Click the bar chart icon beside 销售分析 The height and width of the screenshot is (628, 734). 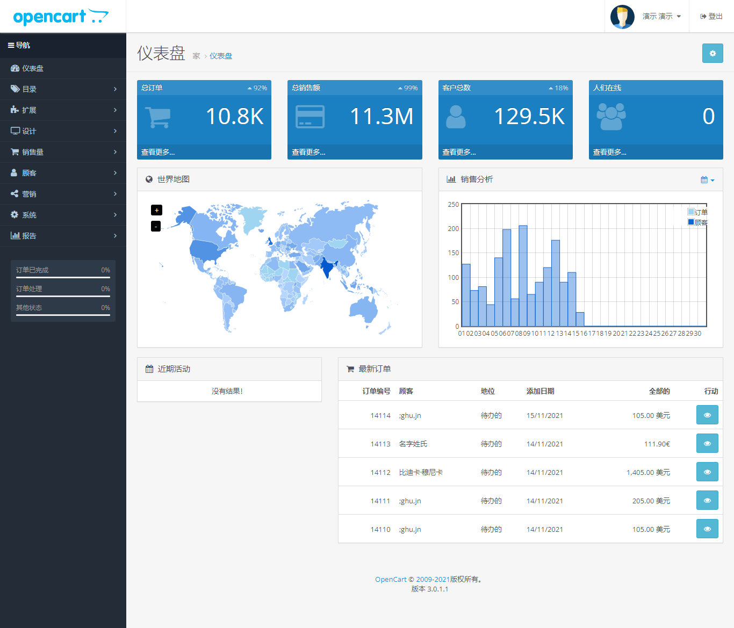point(451,179)
